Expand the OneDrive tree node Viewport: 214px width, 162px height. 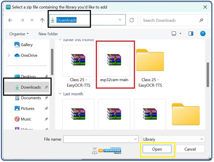(x=9, y=55)
